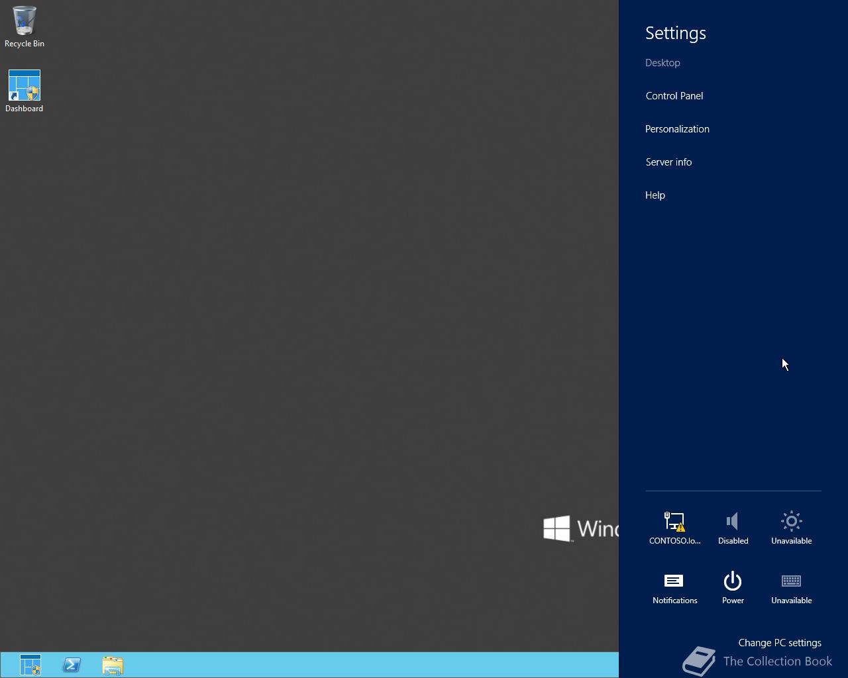The image size is (848, 678).
Task: Open the CONTOSO network settings icon
Action: pyautogui.click(x=674, y=528)
